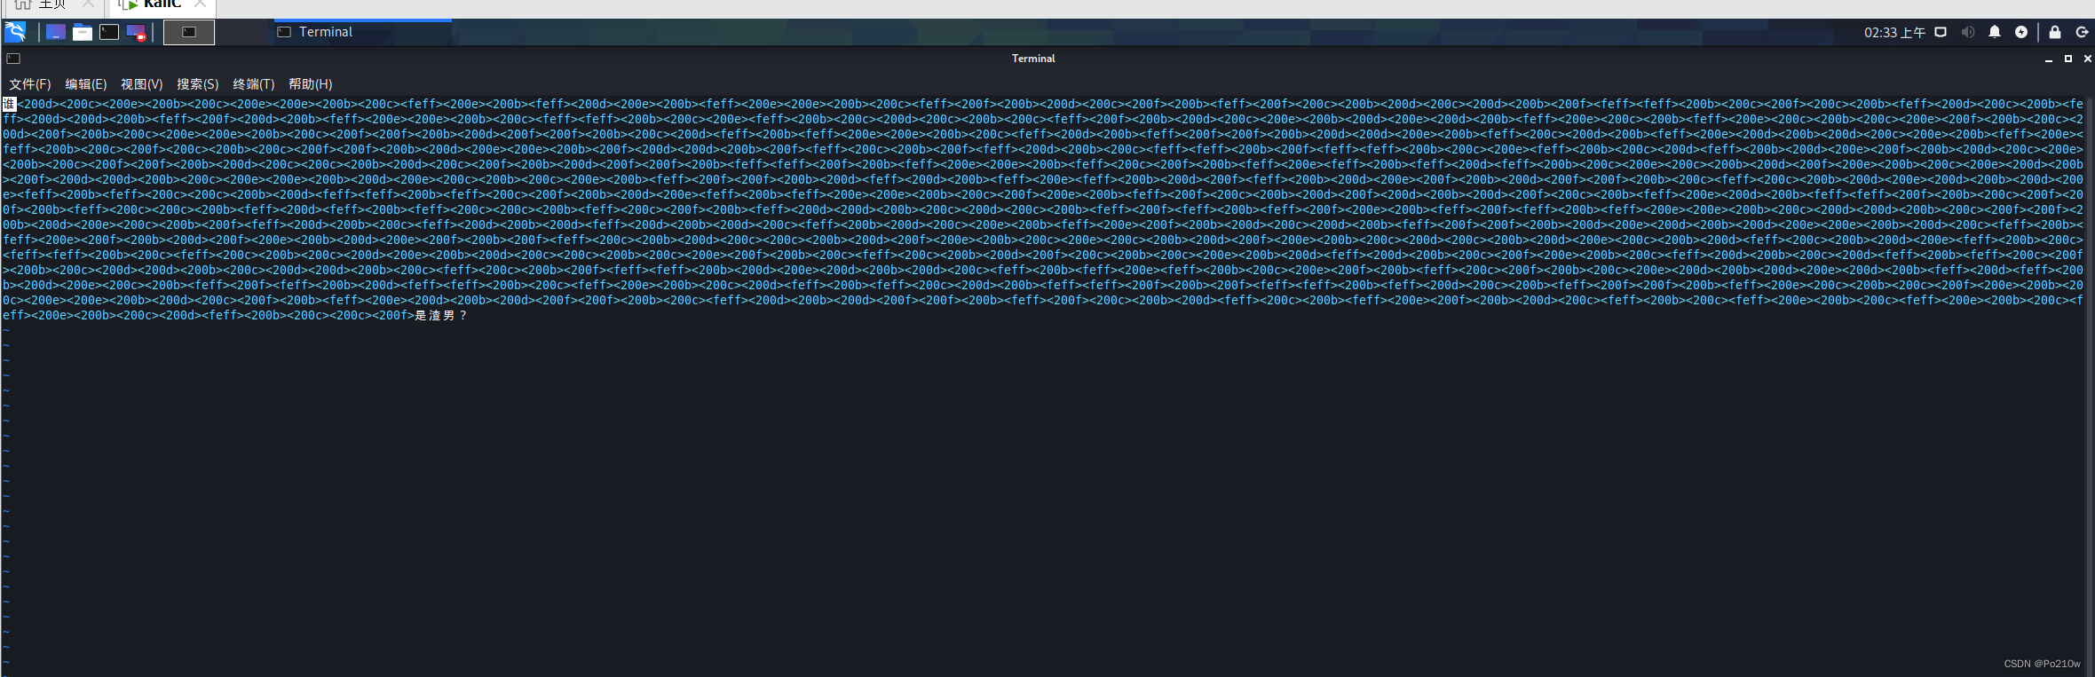Click the power manager icon
Image resolution: width=2095 pixels, height=677 pixels.
click(x=2021, y=32)
